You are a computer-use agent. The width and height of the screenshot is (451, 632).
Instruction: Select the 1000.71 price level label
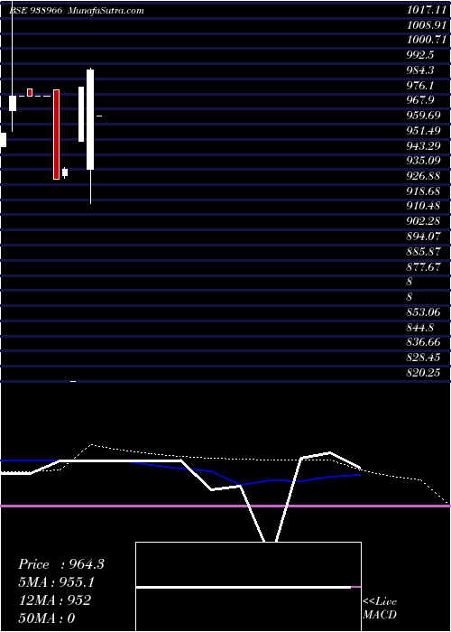coord(427,40)
